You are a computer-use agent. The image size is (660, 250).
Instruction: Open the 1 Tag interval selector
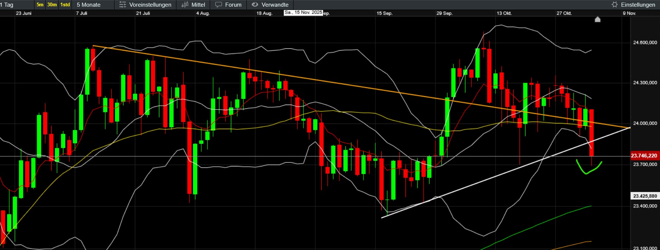(x=7, y=5)
